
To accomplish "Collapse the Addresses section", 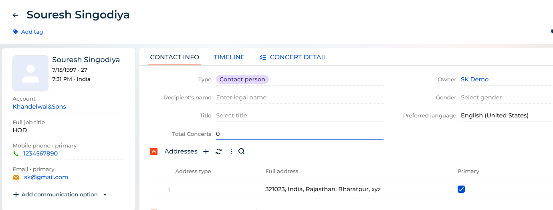I will coord(154,151).
